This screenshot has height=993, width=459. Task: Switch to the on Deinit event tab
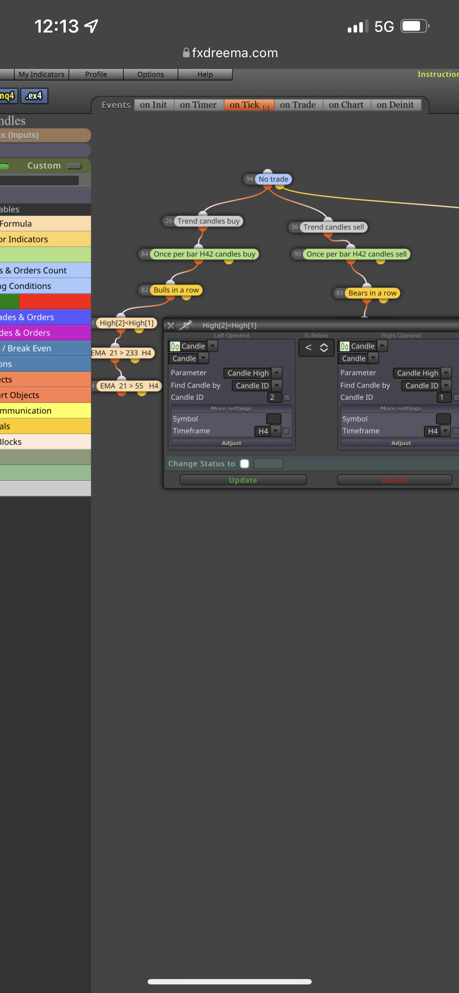[x=395, y=105]
